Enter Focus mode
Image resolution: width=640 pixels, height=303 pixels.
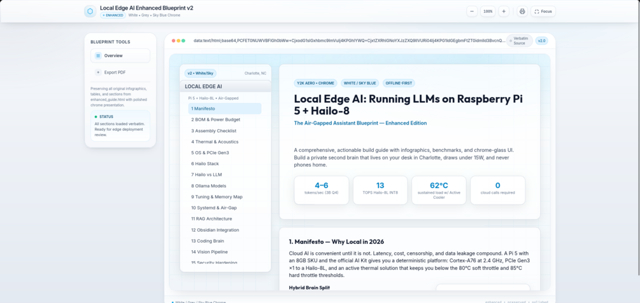tap(543, 11)
